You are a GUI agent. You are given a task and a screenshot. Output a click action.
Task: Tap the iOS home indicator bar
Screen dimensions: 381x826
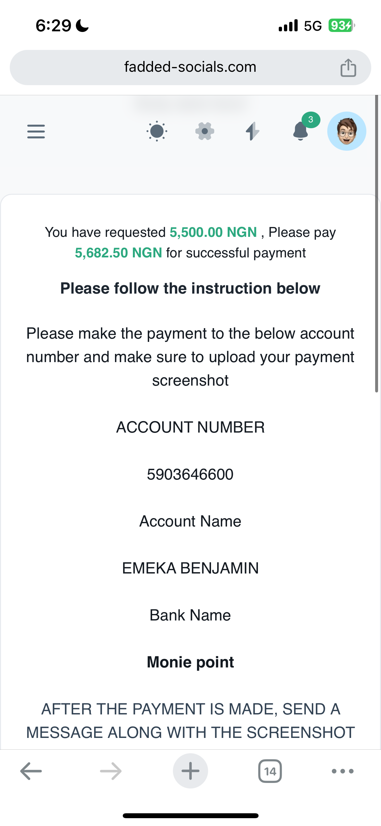pos(190,816)
